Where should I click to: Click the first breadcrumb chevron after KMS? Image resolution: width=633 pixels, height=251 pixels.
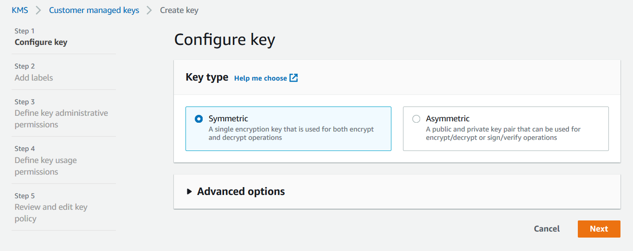(x=38, y=10)
